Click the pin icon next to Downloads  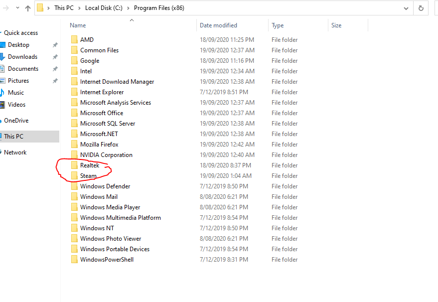tap(55, 57)
